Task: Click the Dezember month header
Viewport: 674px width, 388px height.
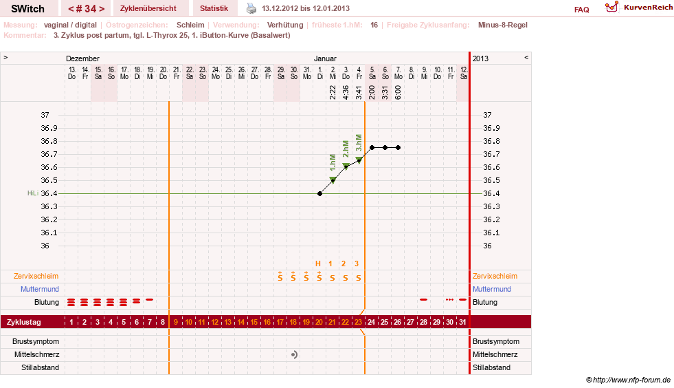Action: coord(82,58)
